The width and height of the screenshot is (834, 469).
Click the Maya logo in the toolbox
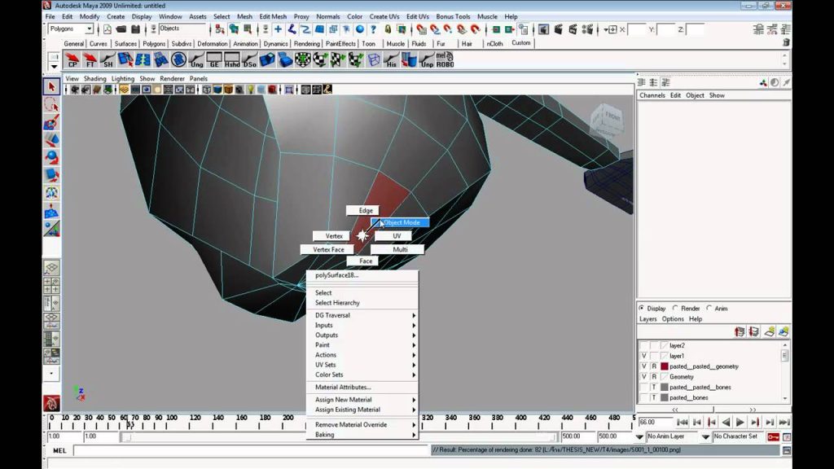[51, 404]
